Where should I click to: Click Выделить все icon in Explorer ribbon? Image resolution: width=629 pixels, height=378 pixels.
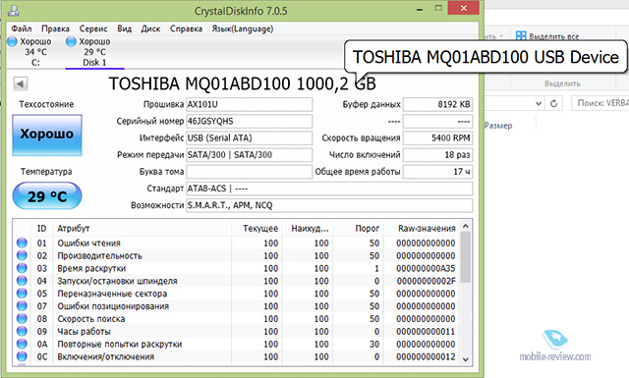point(521,36)
